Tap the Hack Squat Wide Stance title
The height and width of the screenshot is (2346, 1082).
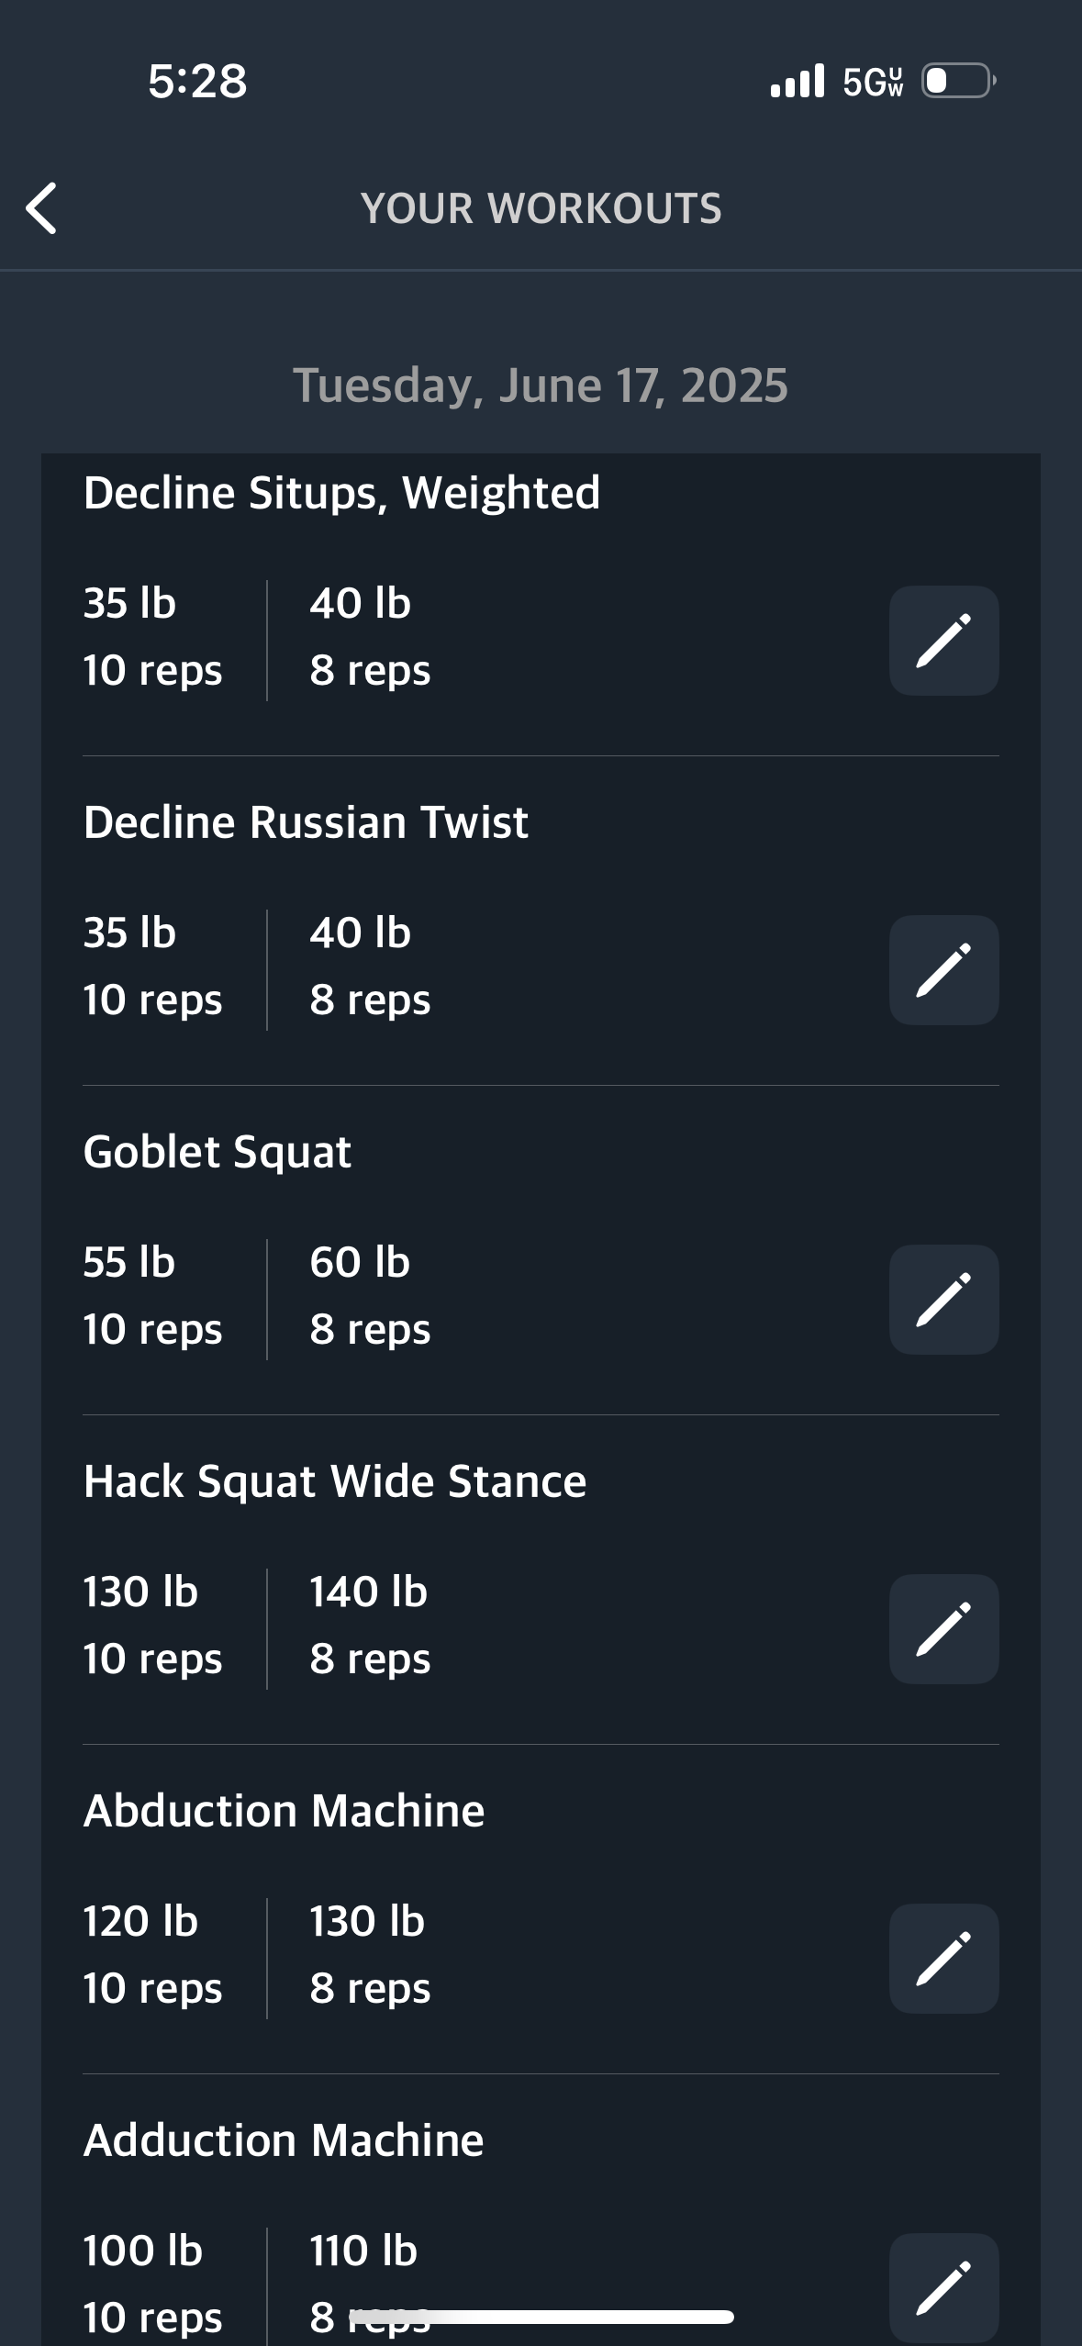point(335,1481)
